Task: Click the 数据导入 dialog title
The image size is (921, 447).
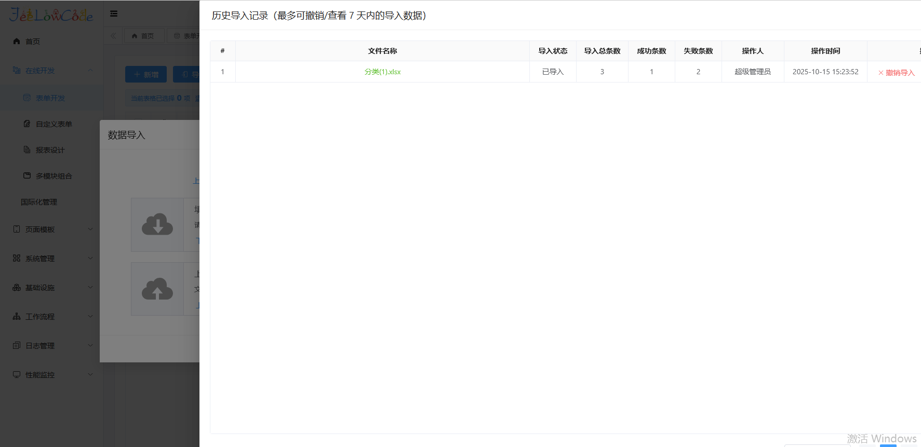Action: point(126,135)
